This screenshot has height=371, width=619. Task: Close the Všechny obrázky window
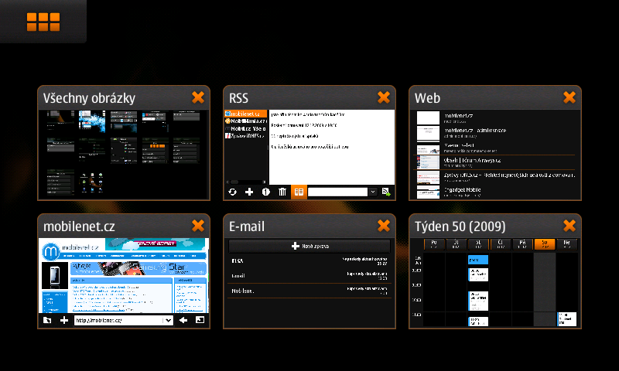[198, 97]
